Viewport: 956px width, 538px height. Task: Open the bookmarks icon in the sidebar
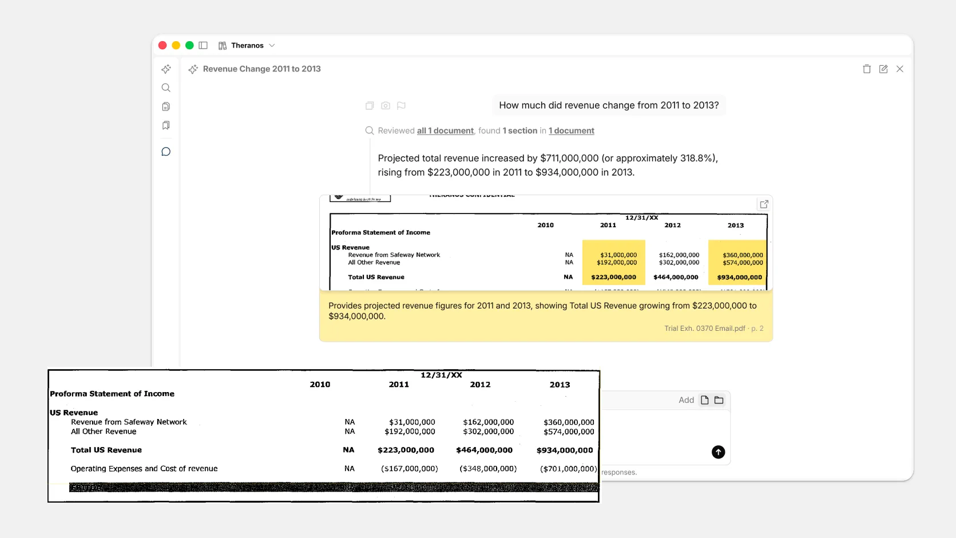tap(166, 125)
